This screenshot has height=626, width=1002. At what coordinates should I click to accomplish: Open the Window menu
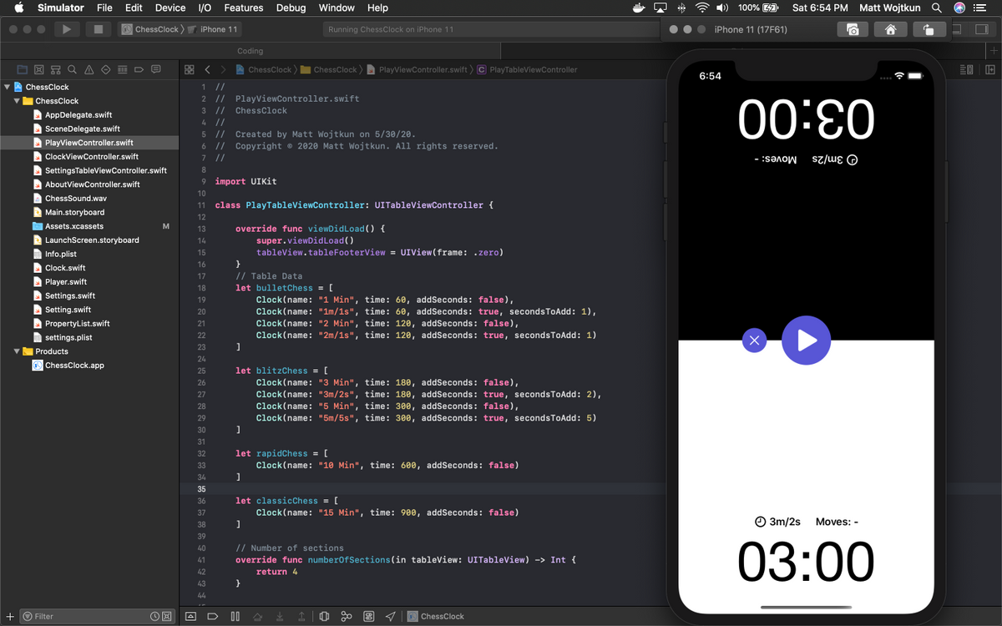click(337, 8)
